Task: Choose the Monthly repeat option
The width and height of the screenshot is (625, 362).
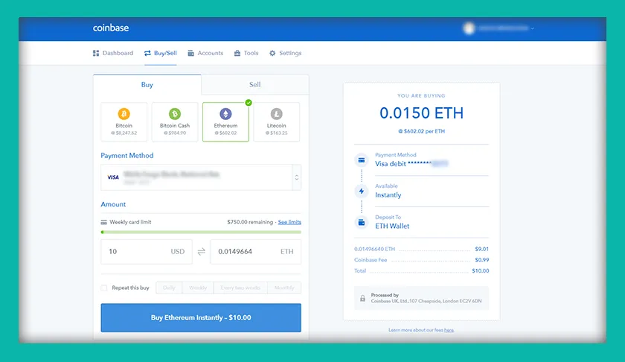Action: (x=284, y=288)
